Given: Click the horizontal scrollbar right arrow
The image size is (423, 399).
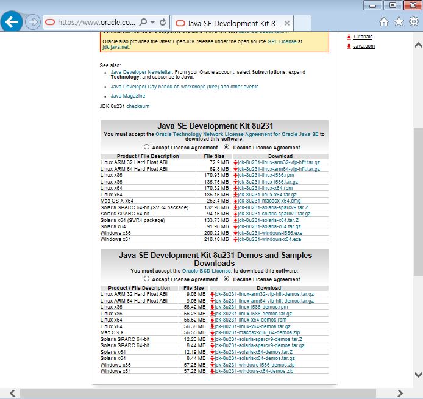Looking at the screenshot, I should click(x=400, y=394).
